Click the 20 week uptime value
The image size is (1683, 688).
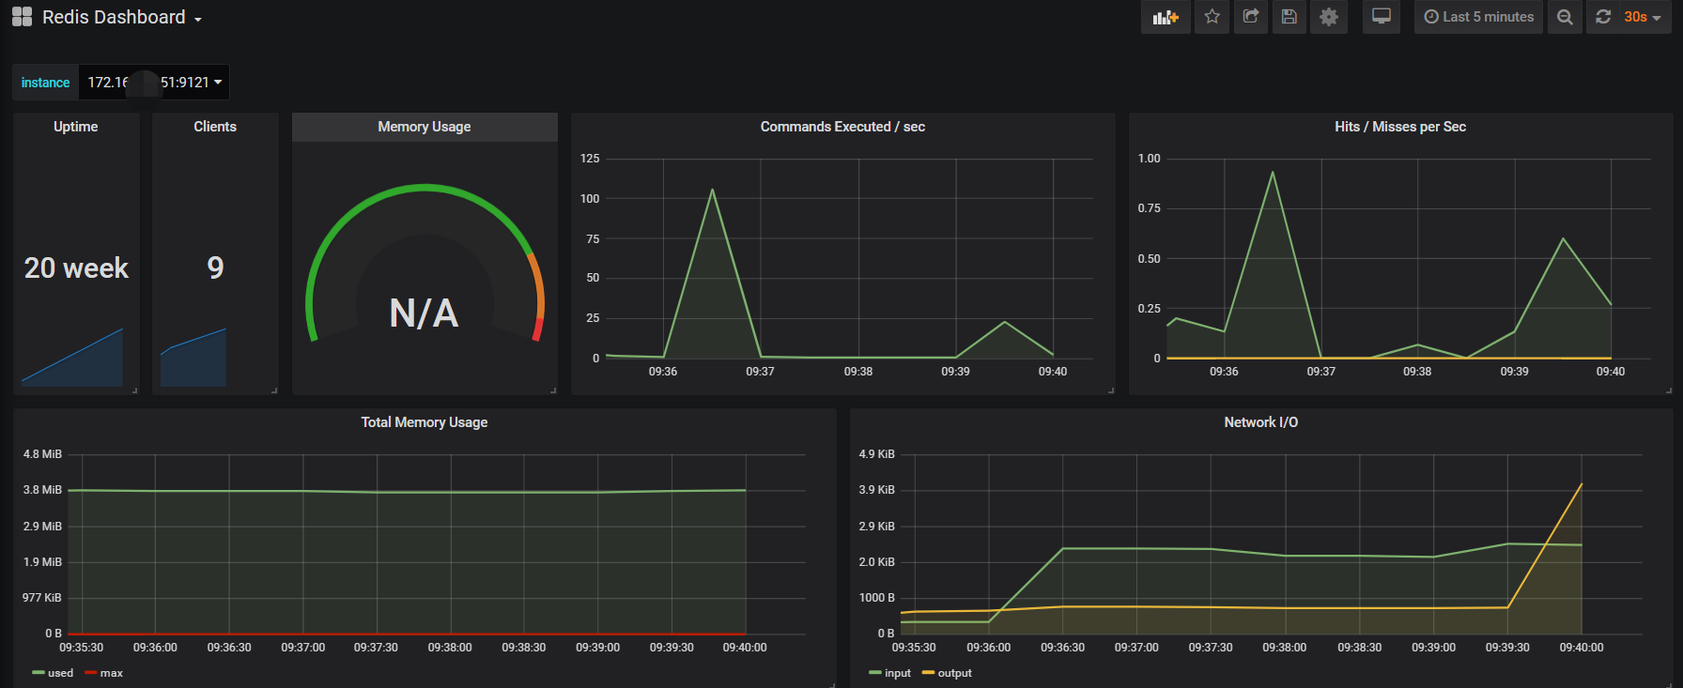click(x=76, y=268)
